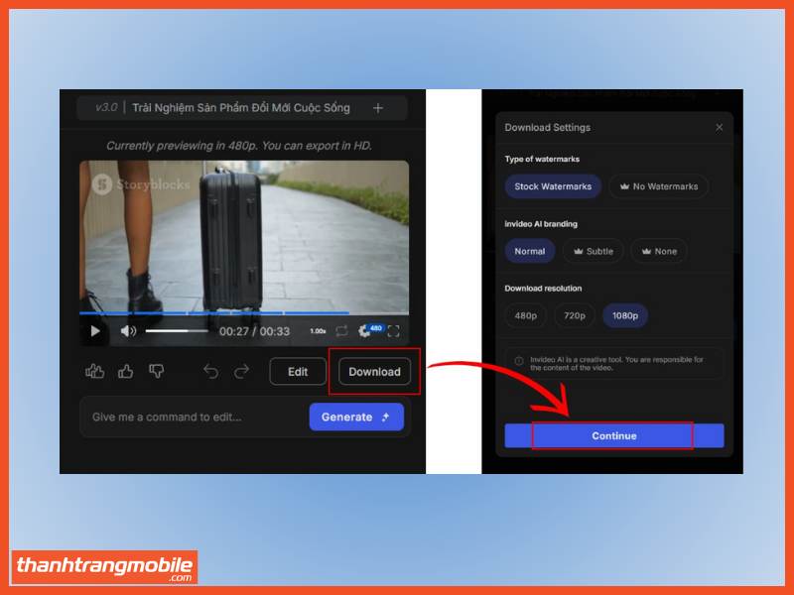Click the double thumbs-up love icon
The image size is (794, 595).
point(94,371)
